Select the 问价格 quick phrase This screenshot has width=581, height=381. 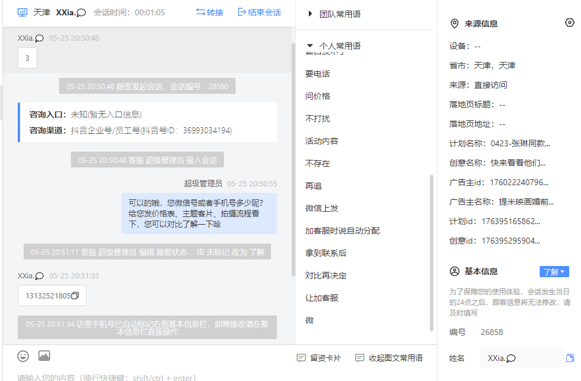tap(318, 96)
